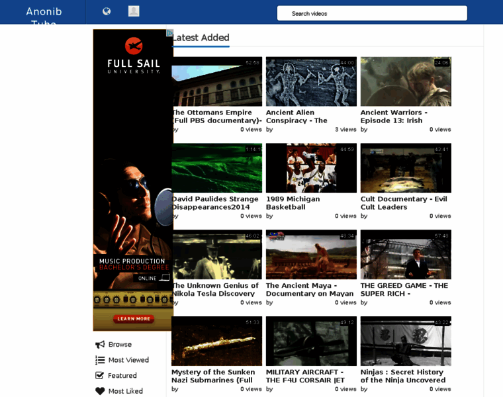Select the Latest Added tab
The image size is (503, 397).
point(201,38)
